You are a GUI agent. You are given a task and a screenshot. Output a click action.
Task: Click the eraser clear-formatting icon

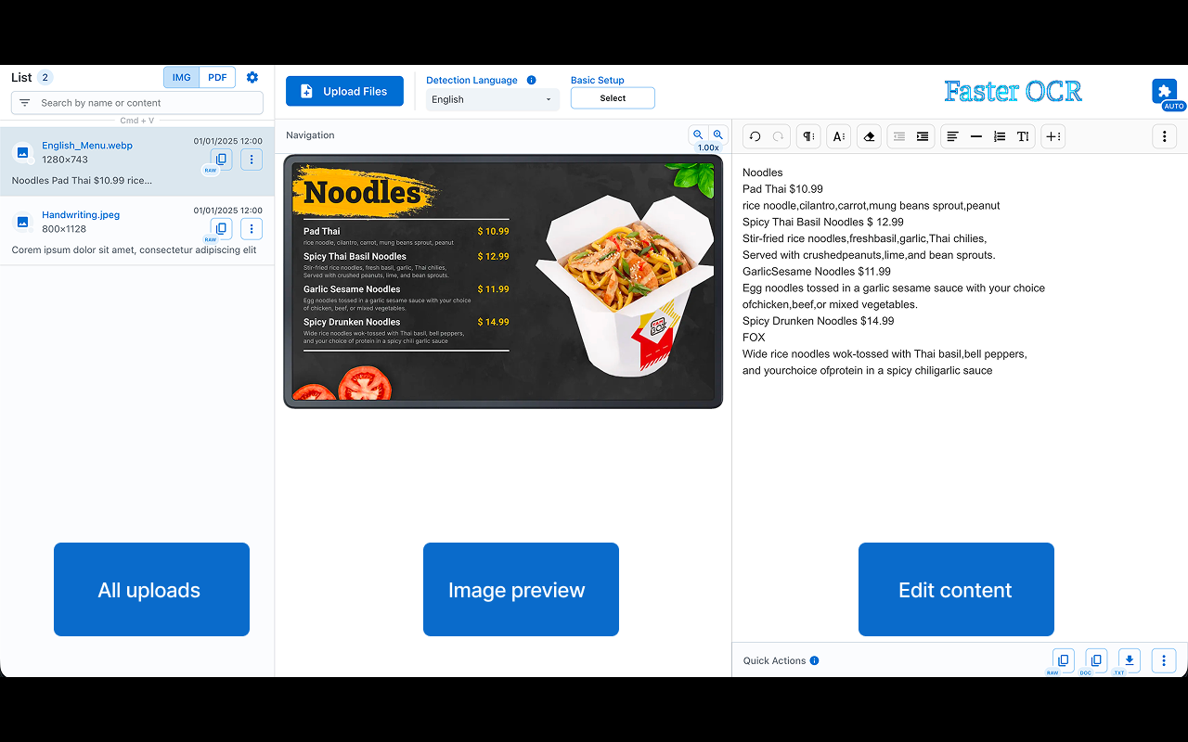click(x=869, y=136)
